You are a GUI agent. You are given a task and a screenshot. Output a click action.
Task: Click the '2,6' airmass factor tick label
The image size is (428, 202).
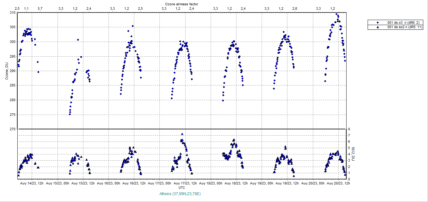(x=295, y=8)
